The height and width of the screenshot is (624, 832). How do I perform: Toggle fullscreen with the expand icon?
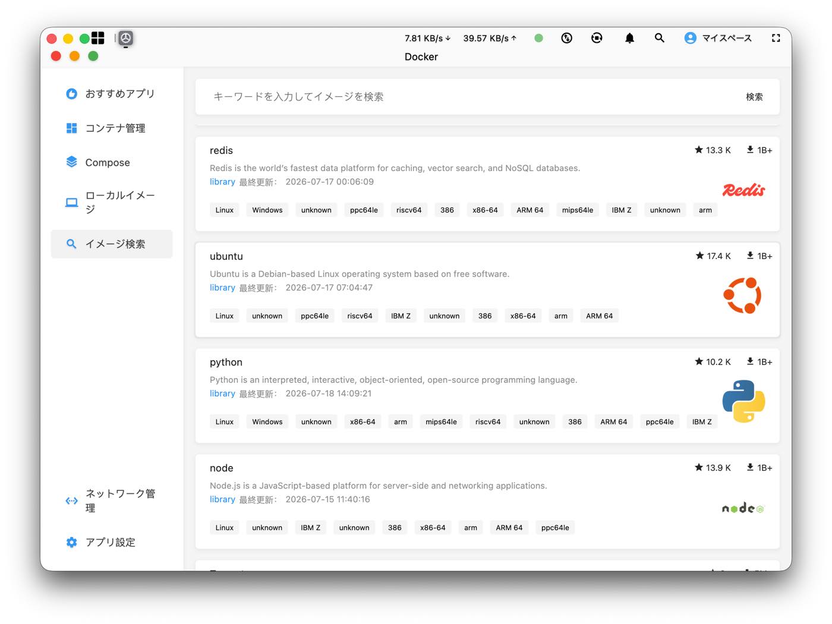(x=776, y=38)
